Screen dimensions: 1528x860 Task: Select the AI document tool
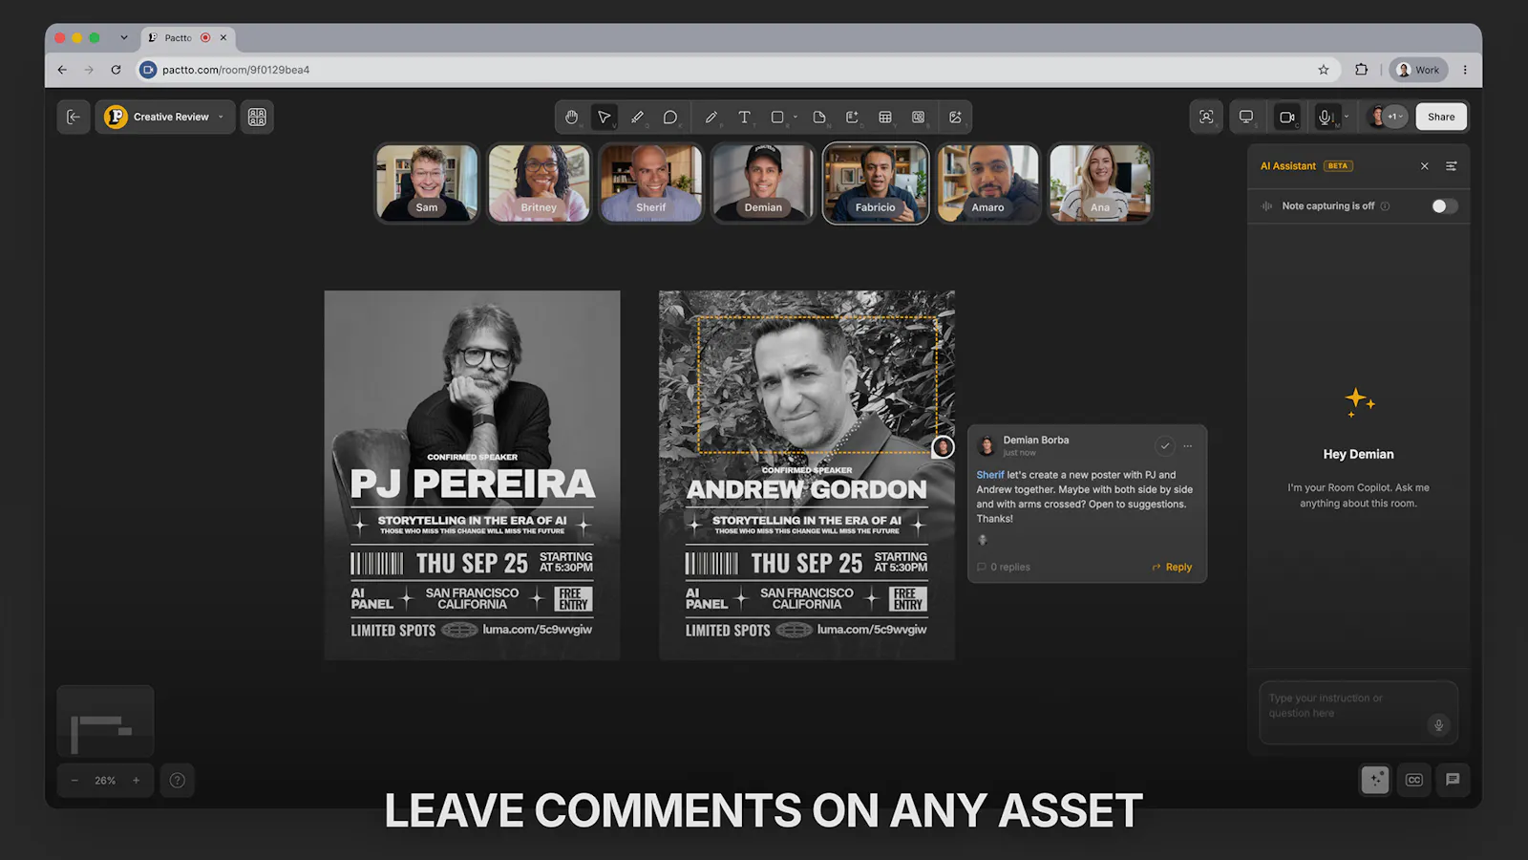[x=852, y=117]
